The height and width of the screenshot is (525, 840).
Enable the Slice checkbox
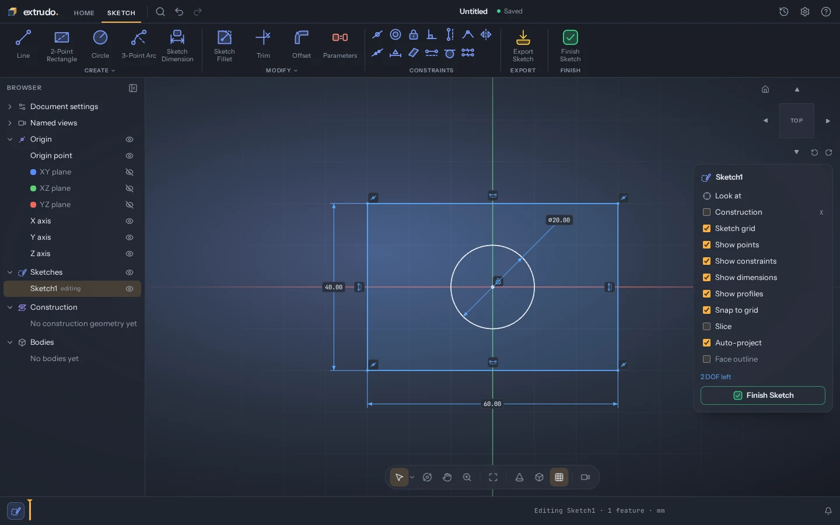(707, 327)
